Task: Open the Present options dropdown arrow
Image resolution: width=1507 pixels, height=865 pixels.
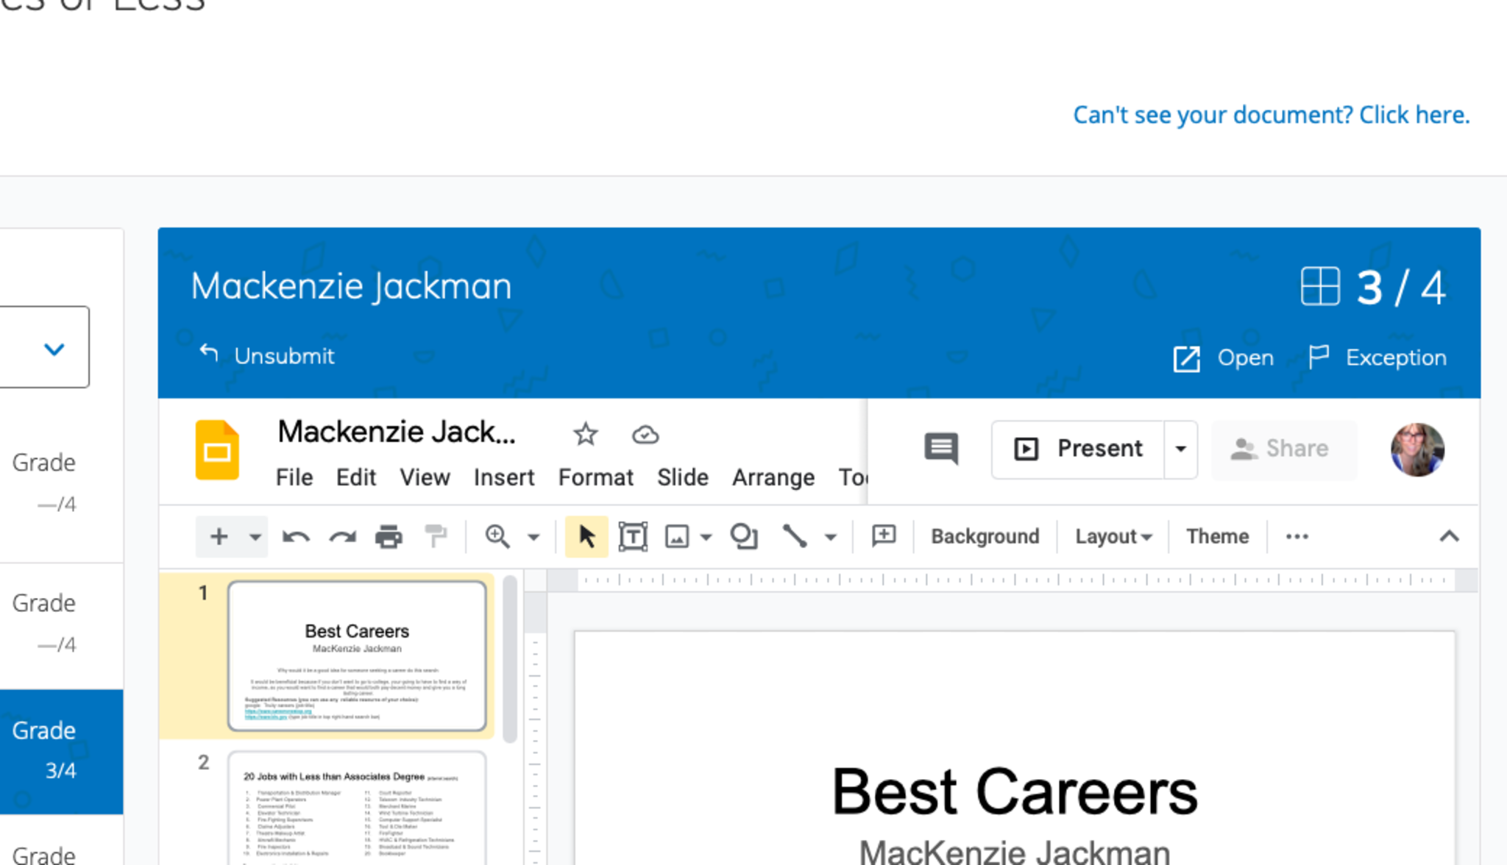Action: (1180, 449)
